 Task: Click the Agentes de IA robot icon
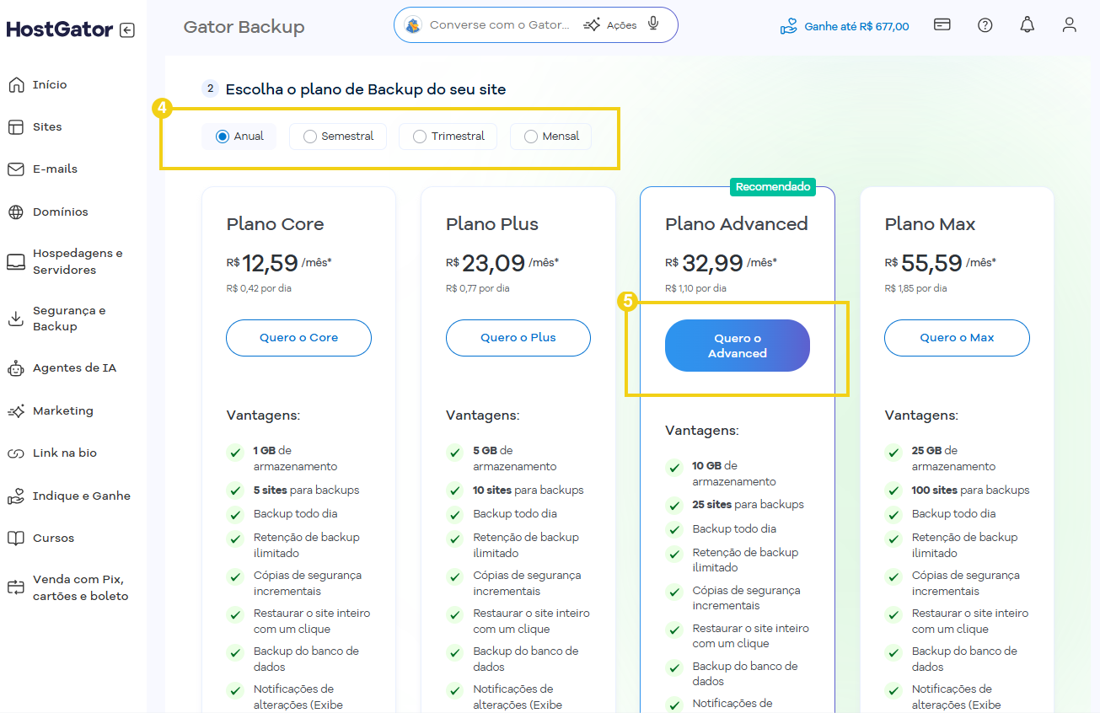(x=16, y=368)
